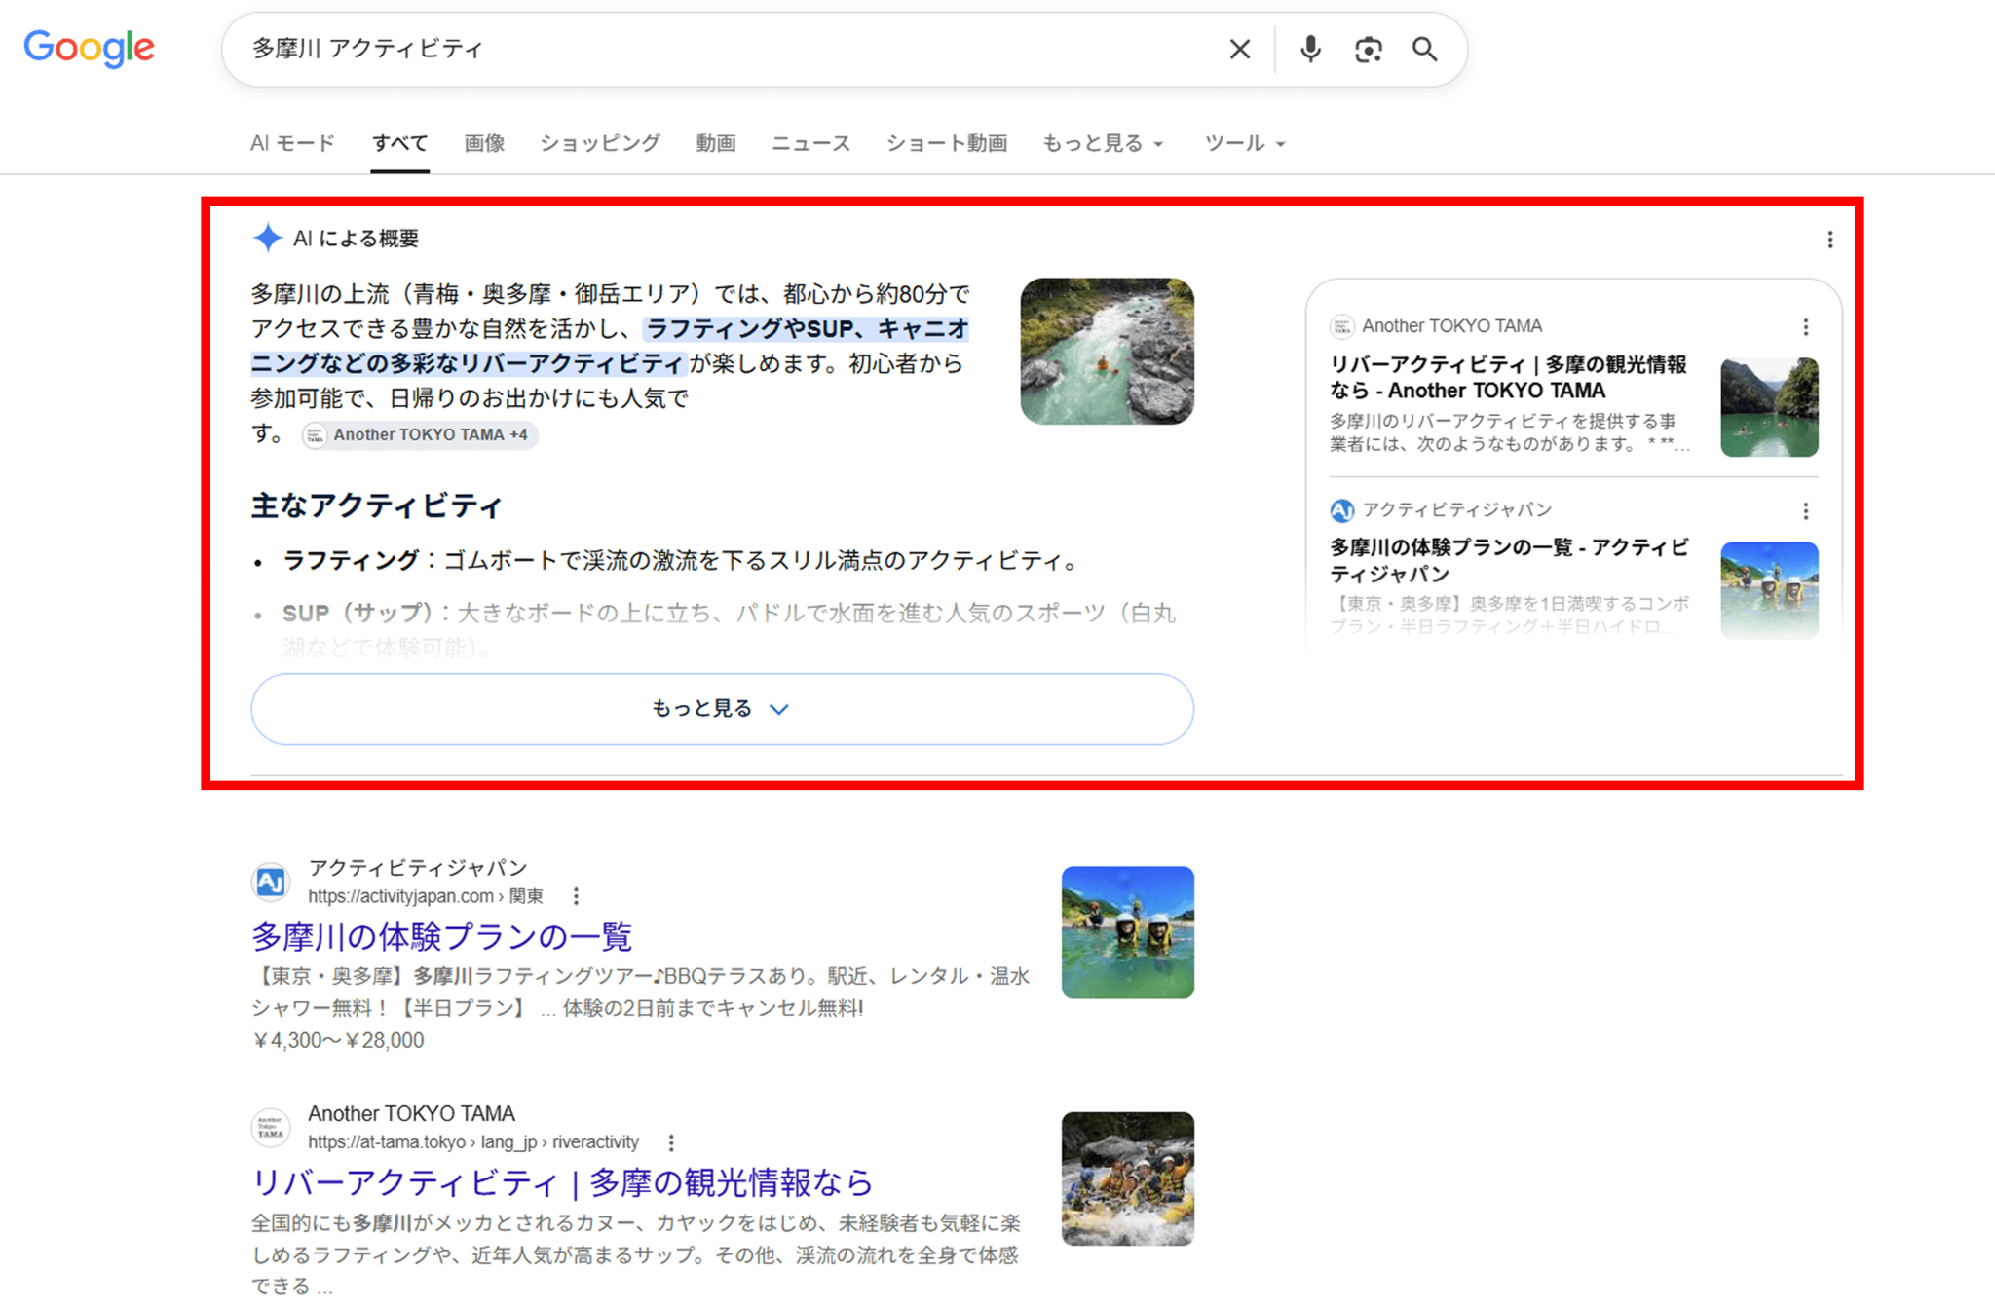The image size is (1995, 1309).
Task: Expand AI overview with もっと見る button
Action: pos(722,709)
